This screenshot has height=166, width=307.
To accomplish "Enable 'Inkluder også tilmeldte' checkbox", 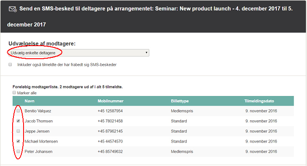I will tap(10, 65).
